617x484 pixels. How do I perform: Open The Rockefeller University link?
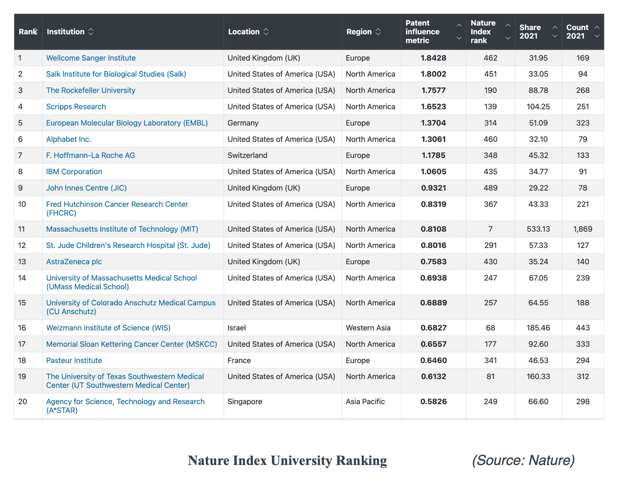[91, 90]
